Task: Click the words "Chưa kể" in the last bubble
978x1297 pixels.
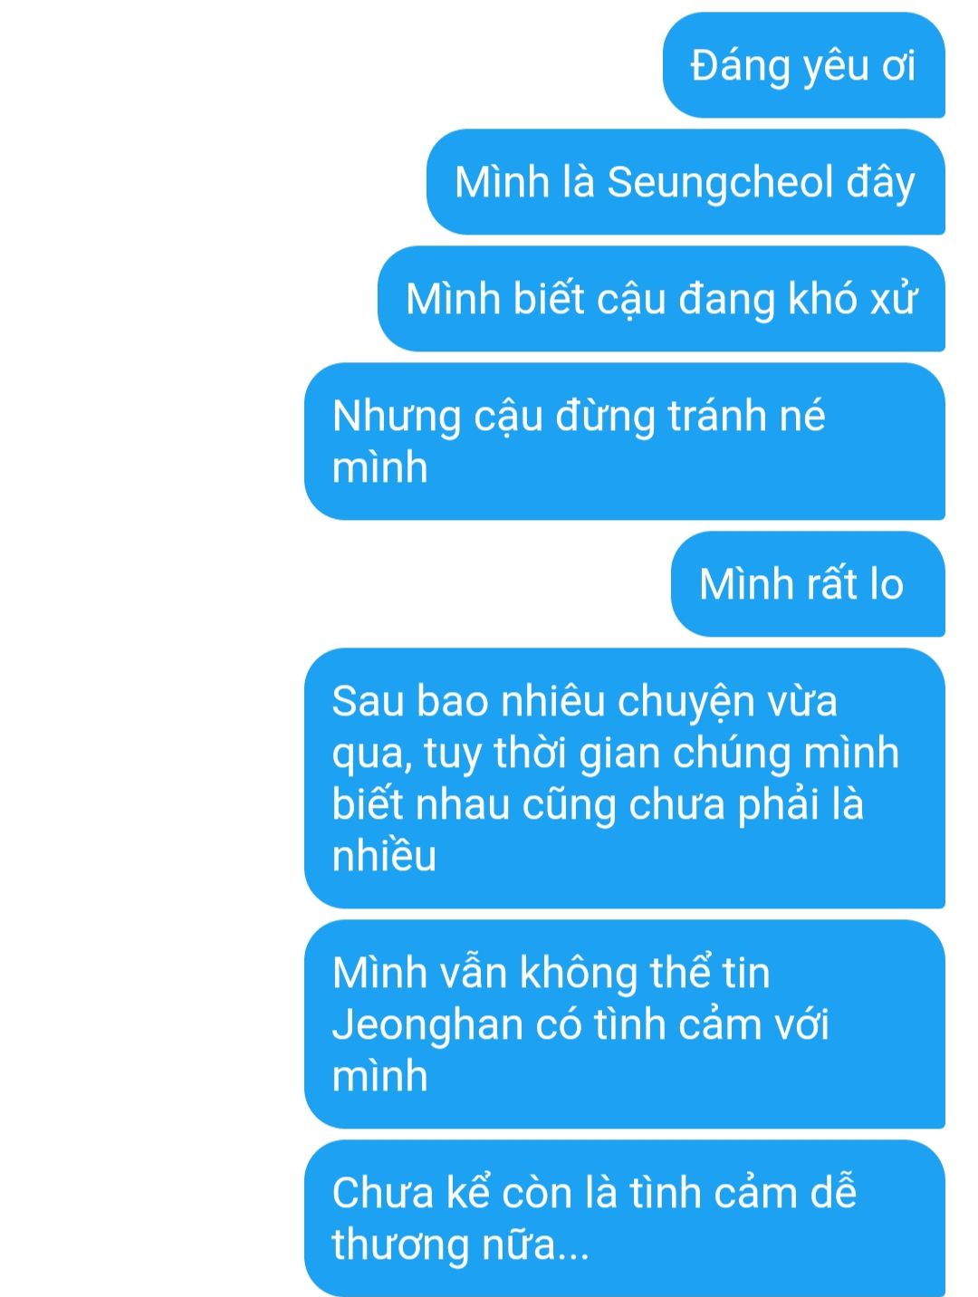Action: [411, 1192]
